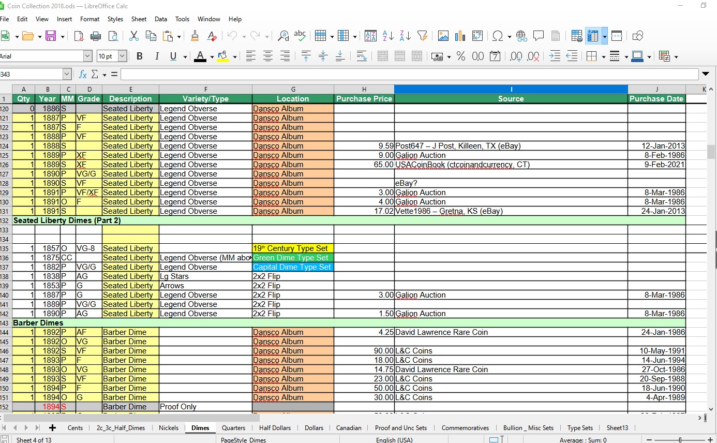The width and height of the screenshot is (717, 443).
Task: Open the borders dropdown arrow
Action: click(604, 56)
